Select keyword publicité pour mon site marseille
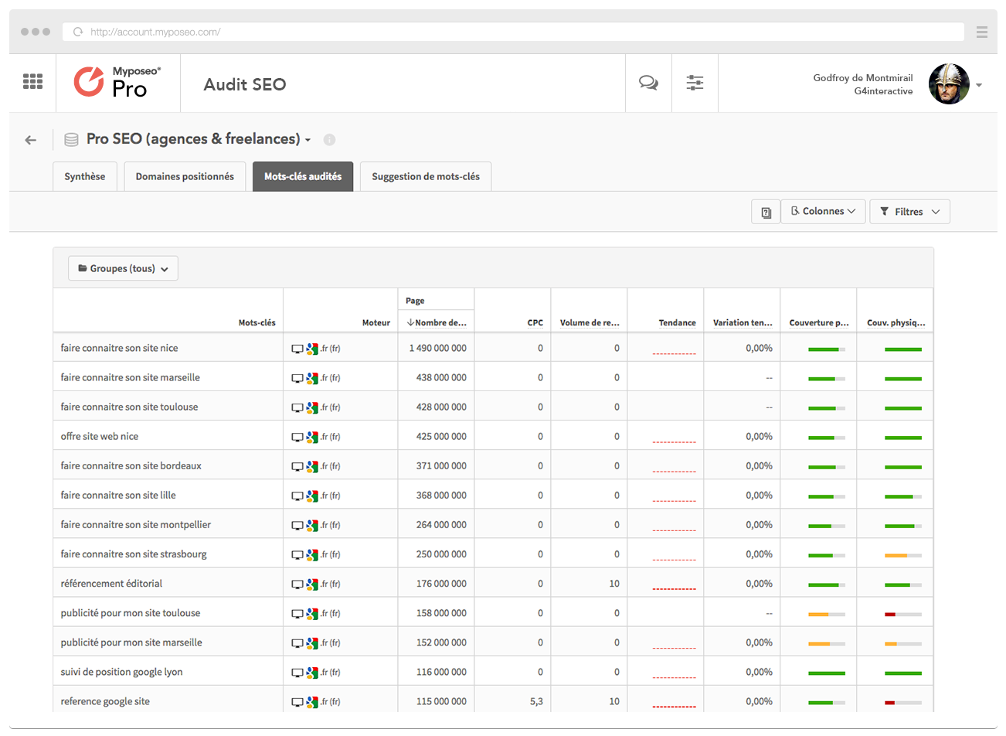 (x=131, y=642)
